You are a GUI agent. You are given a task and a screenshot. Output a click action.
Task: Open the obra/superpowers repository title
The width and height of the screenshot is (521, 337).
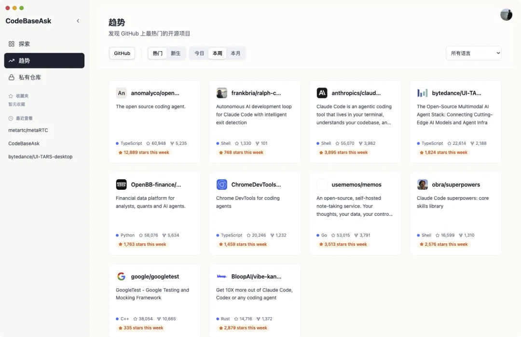click(x=456, y=184)
